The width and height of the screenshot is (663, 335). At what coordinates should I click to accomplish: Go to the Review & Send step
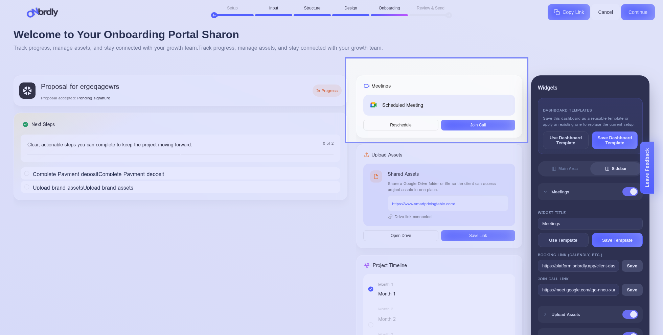click(431, 8)
